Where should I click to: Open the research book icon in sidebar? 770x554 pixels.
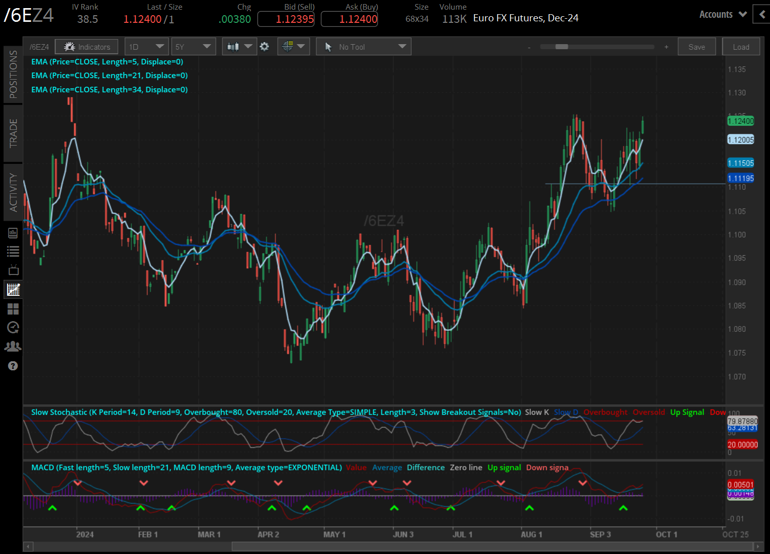pyautogui.click(x=13, y=233)
